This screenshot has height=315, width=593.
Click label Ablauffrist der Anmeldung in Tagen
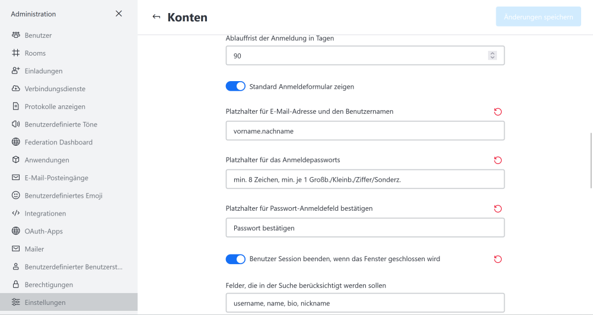coord(280,38)
